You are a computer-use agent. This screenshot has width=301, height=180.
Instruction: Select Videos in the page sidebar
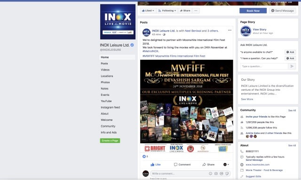pos(105,70)
